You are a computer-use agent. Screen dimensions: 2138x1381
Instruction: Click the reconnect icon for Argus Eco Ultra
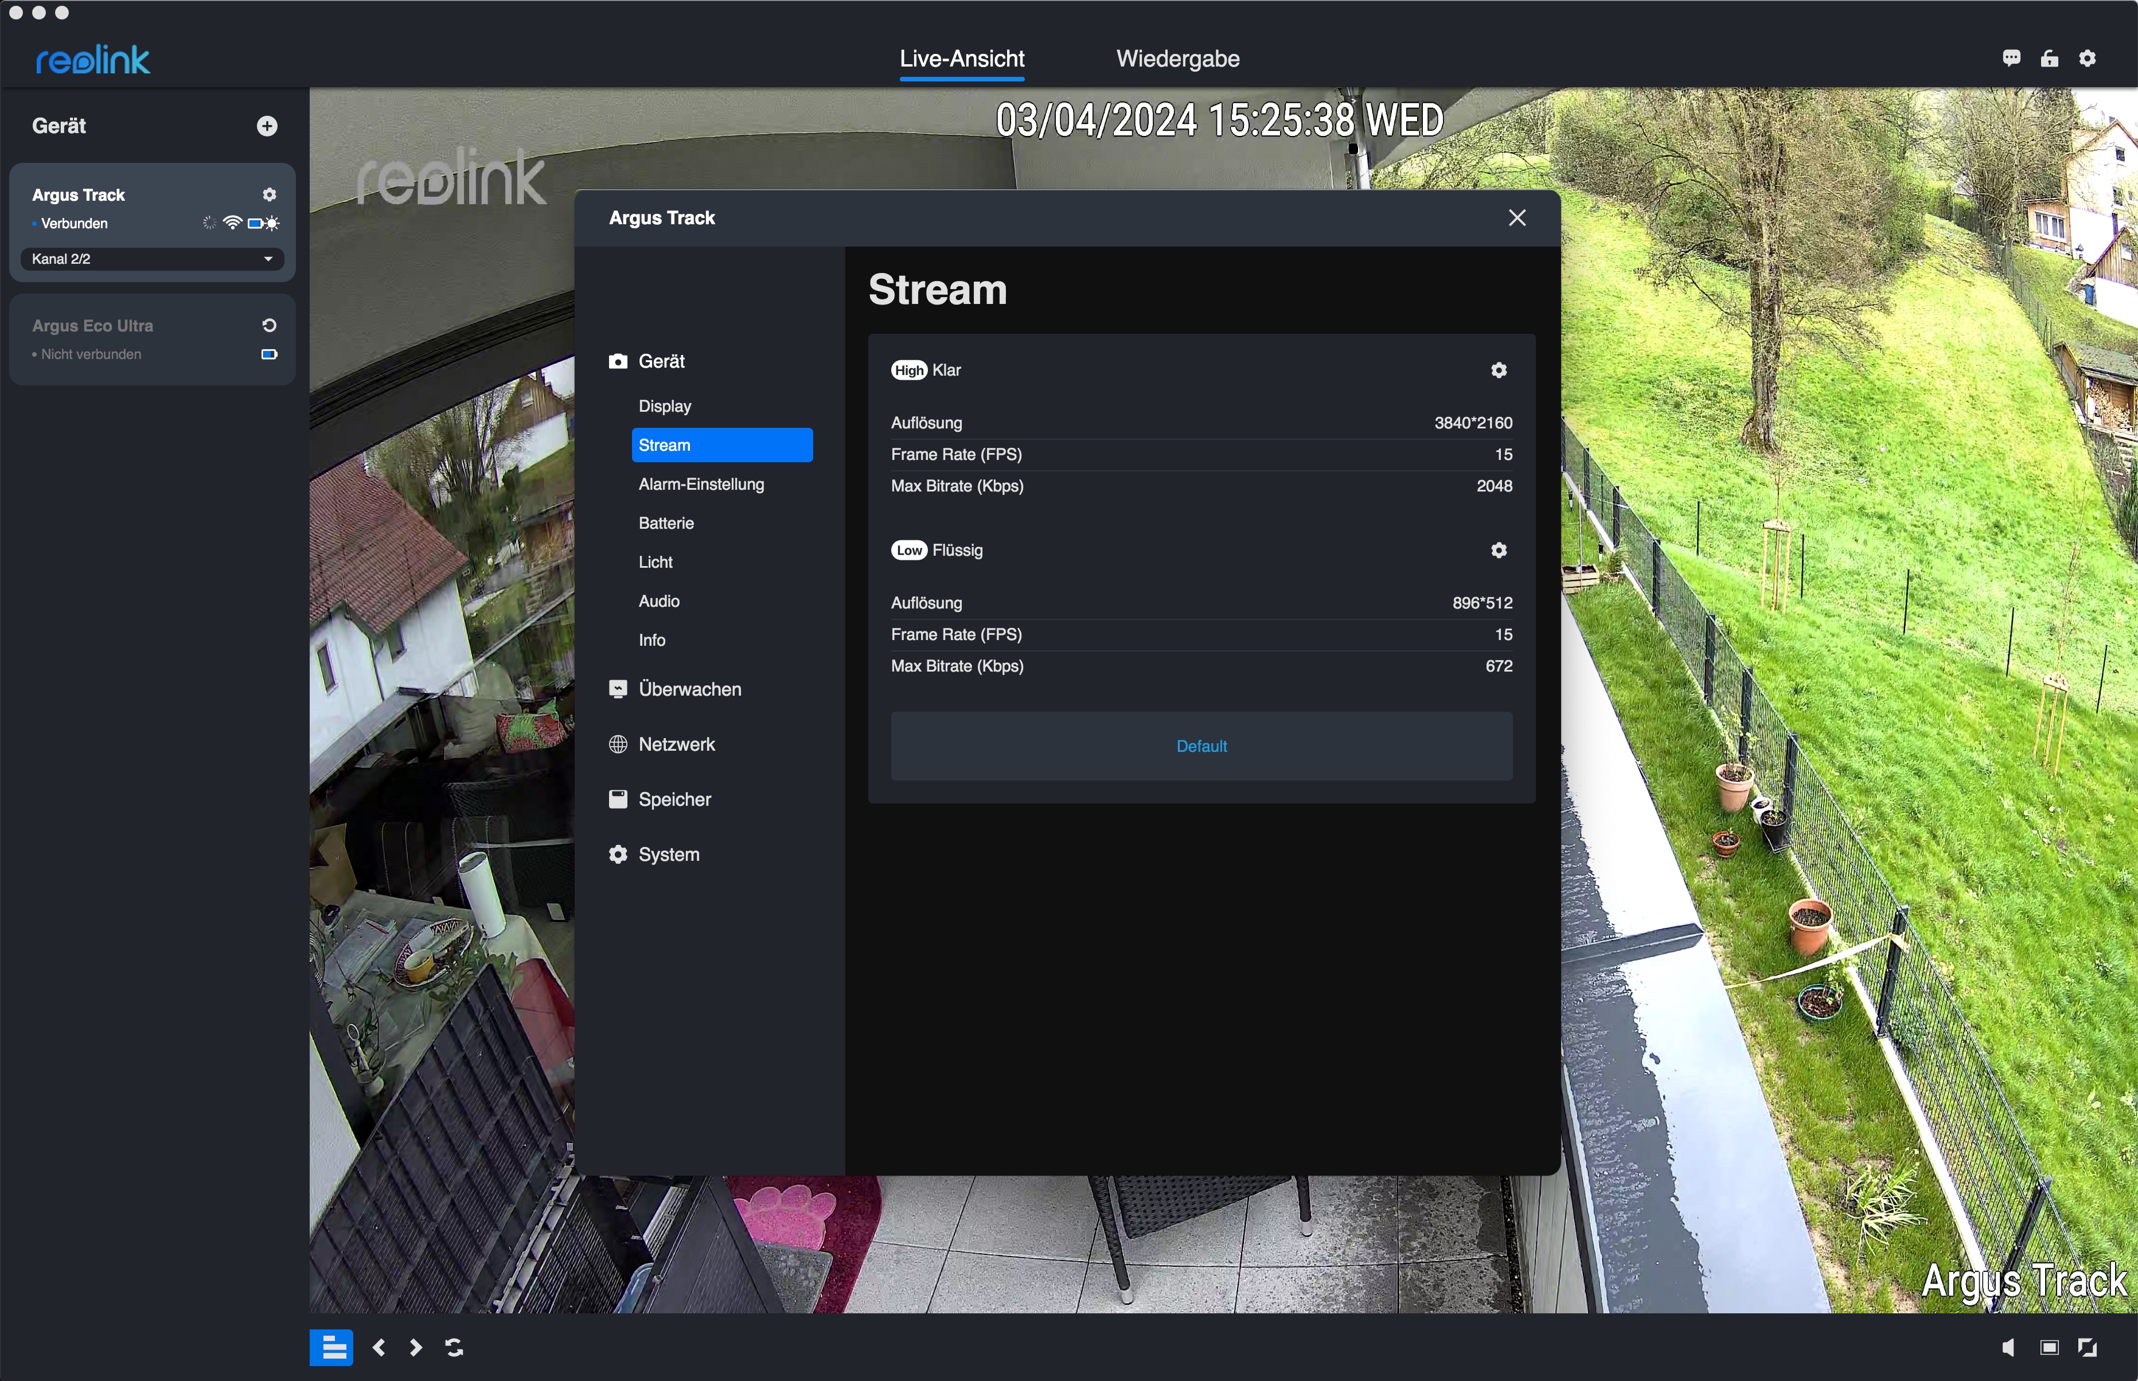(269, 326)
